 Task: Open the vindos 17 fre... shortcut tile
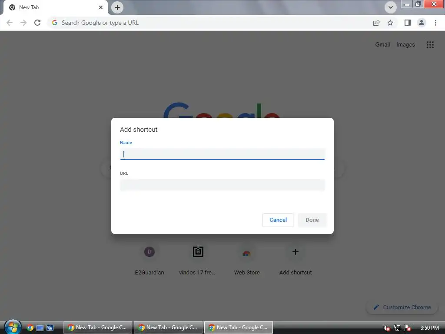click(198, 260)
